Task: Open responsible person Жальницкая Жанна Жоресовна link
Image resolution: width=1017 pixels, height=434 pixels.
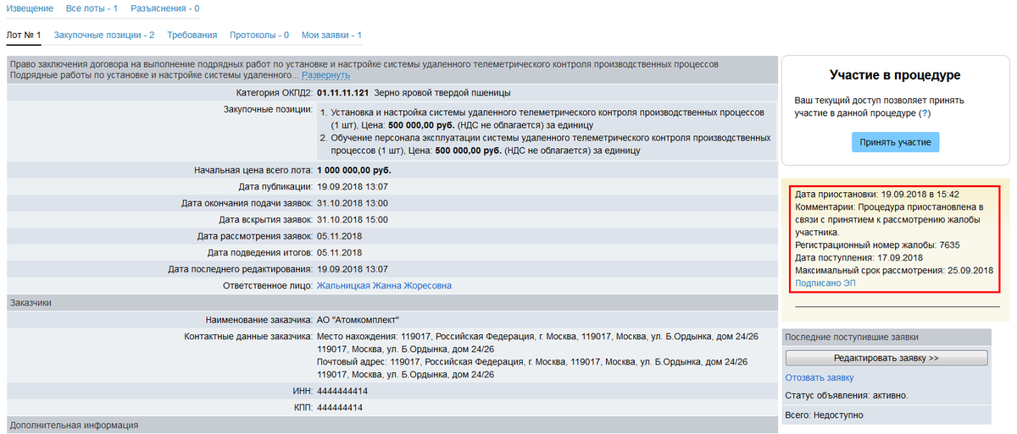Action: 384,286
